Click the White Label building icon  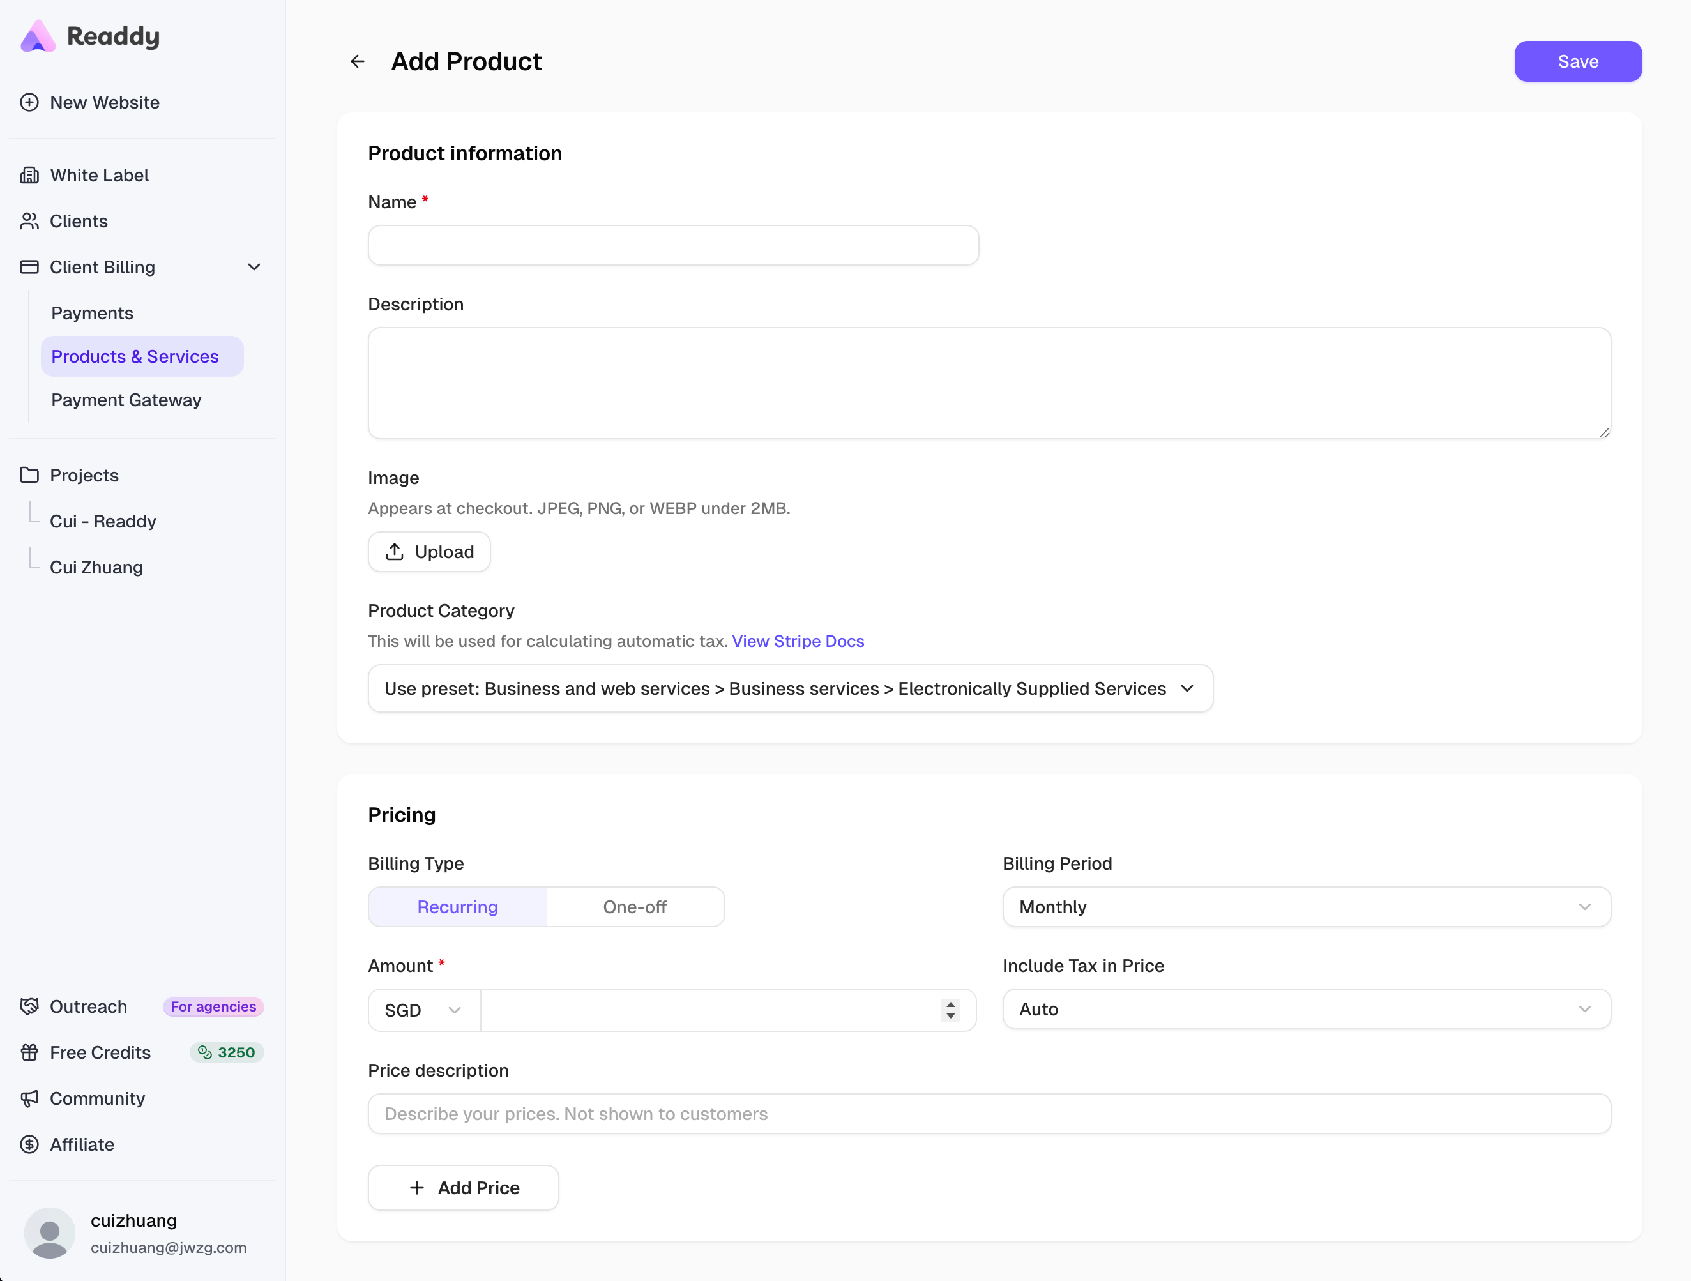(x=29, y=175)
